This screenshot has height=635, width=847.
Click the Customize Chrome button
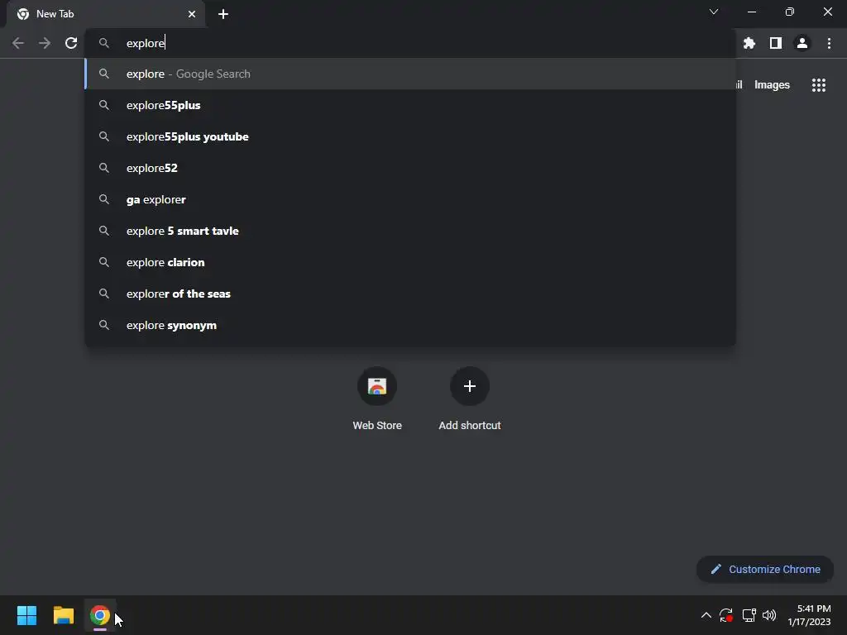765,569
